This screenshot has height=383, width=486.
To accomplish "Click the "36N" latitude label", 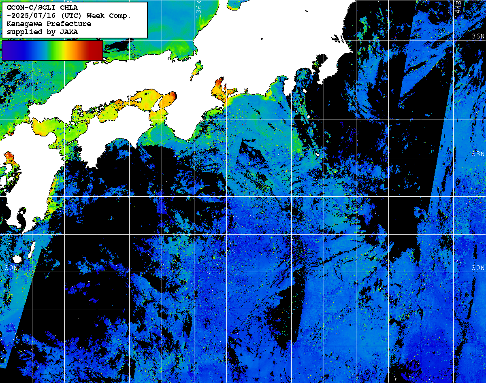I will [478, 36].
